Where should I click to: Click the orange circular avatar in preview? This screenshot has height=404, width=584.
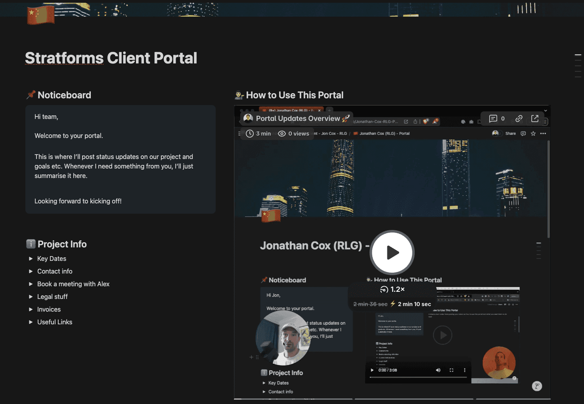499,363
